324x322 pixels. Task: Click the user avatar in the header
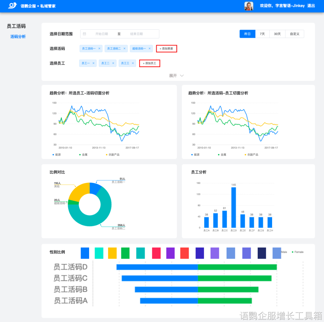point(249,6)
